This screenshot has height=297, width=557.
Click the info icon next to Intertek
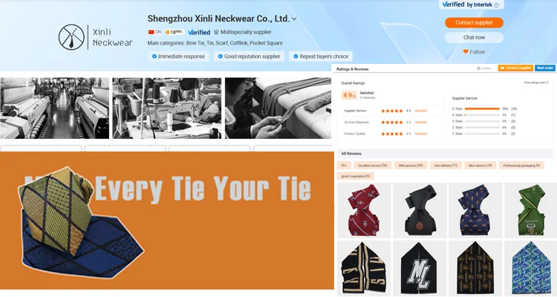coord(497,5)
